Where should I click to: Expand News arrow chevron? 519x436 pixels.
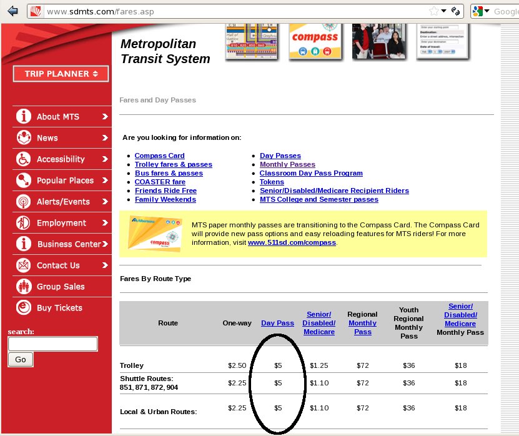[x=106, y=137]
